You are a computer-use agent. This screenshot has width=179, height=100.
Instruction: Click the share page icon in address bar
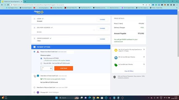coord(146,5)
